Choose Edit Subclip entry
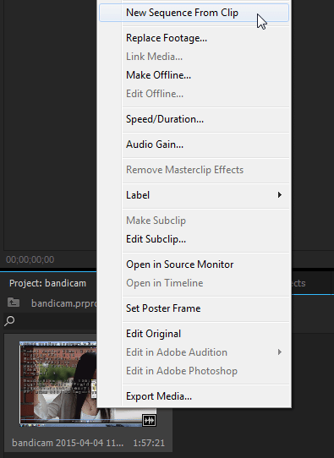Viewport: 334px width, 458px height. [194, 239]
